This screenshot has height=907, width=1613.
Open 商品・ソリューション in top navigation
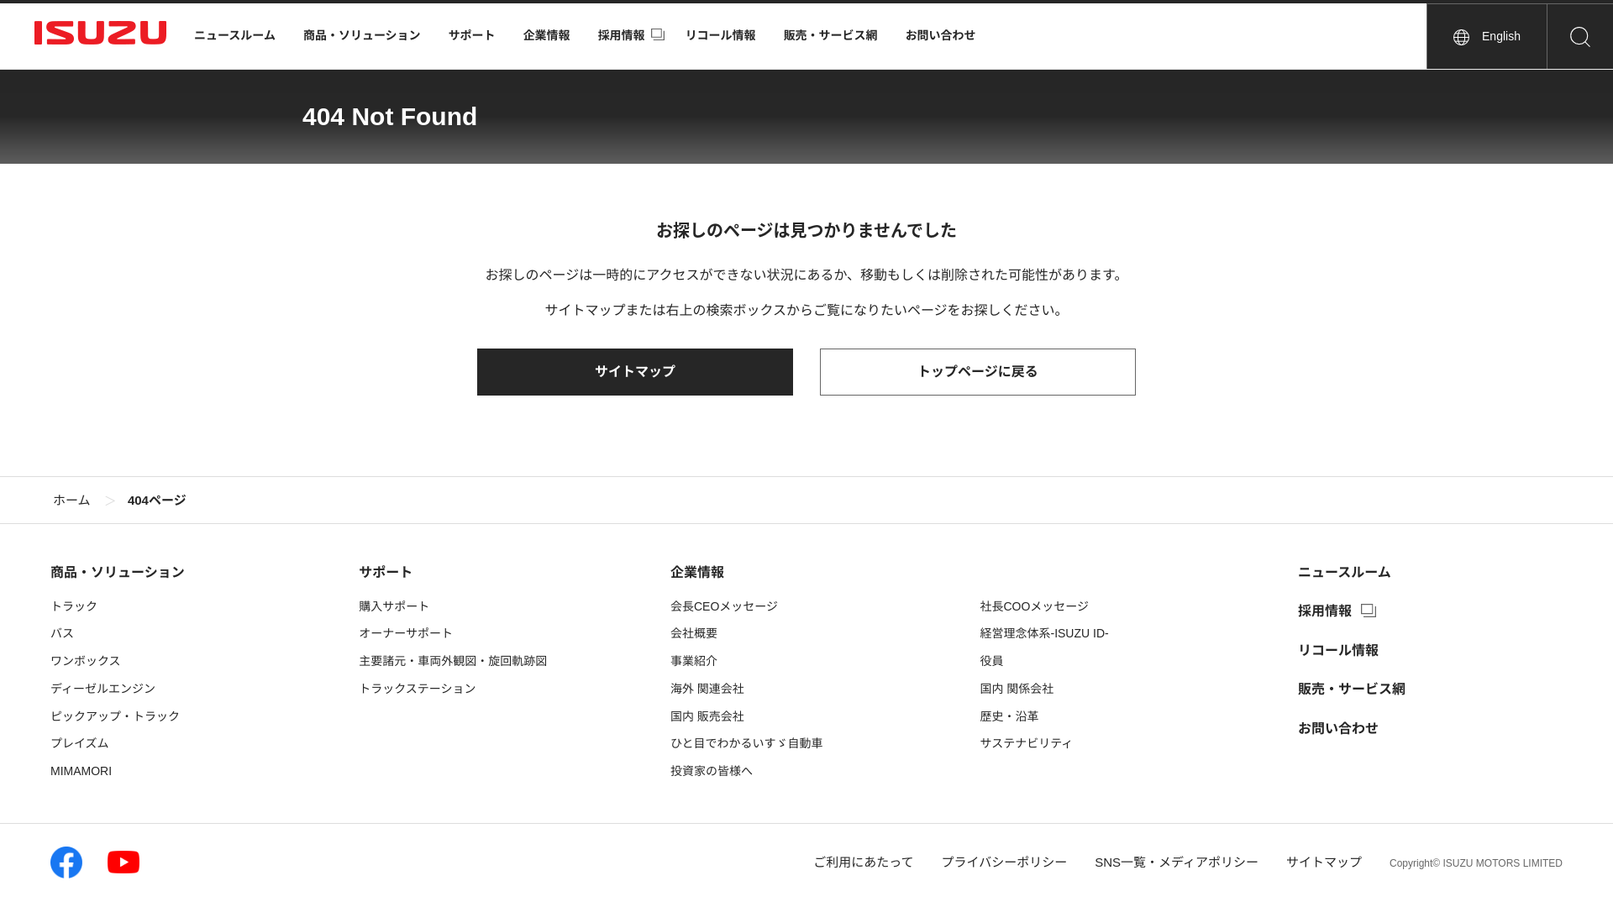(x=362, y=35)
